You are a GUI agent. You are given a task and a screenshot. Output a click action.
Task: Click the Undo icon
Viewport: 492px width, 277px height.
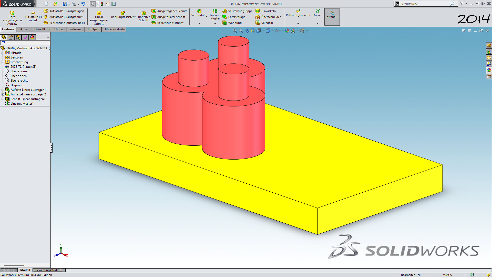tap(83, 4)
